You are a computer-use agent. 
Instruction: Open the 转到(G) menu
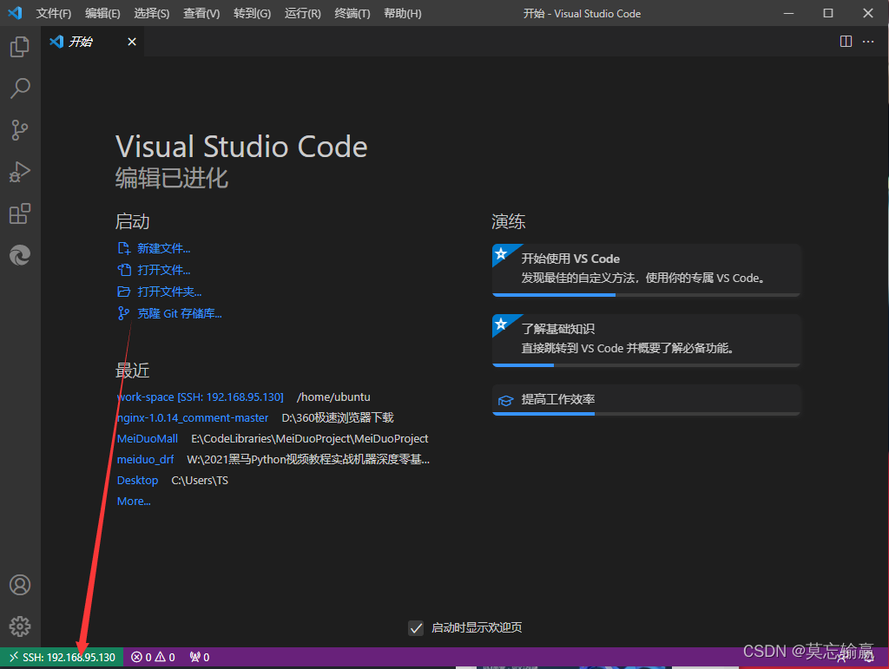tap(252, 13)
